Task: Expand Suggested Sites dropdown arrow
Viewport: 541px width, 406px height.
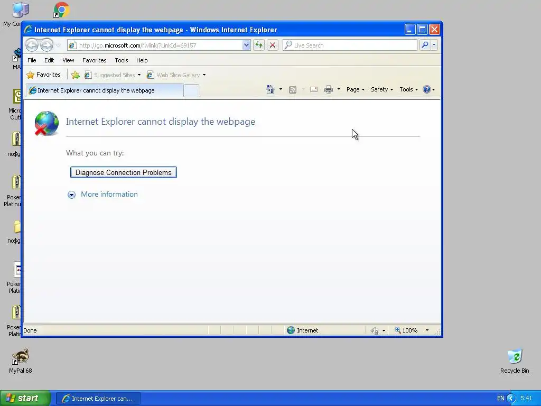Action: point(139,75)
